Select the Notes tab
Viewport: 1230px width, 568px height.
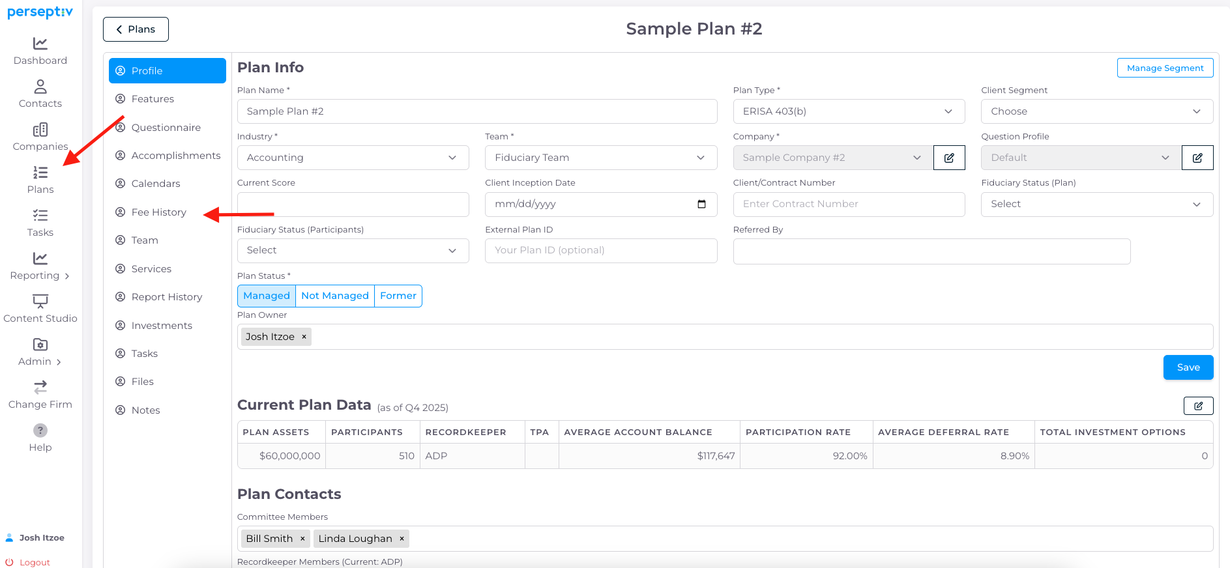tap(168, 410)
